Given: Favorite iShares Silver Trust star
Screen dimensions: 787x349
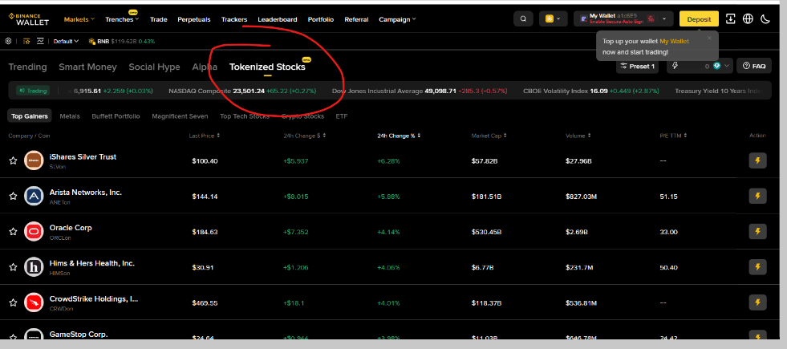Looking at the screenshot, I should 13,160.
